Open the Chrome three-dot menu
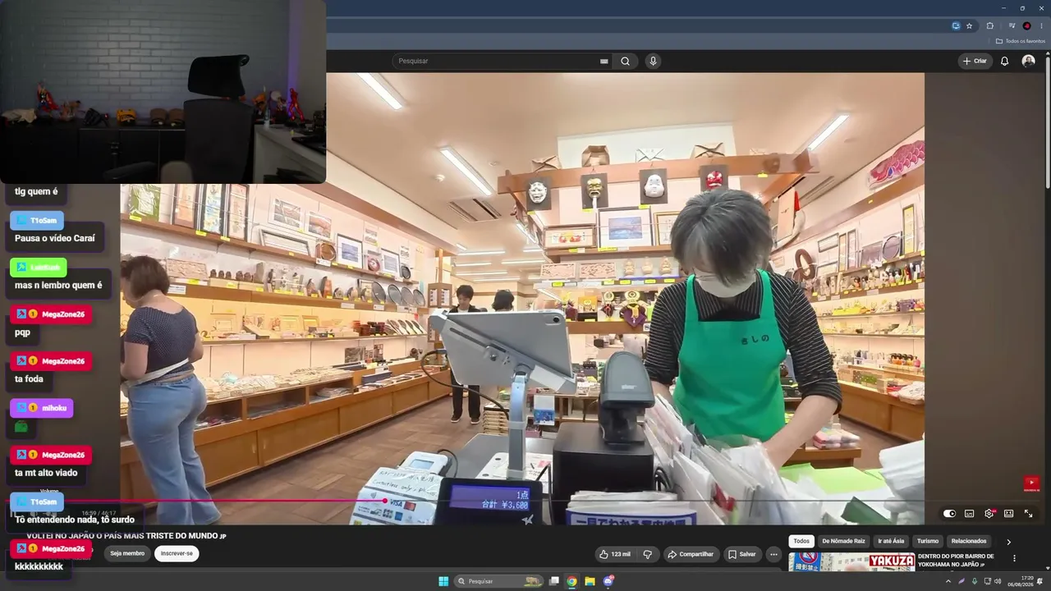Screen dimensions: 1051x591 tap(1041, 25)
